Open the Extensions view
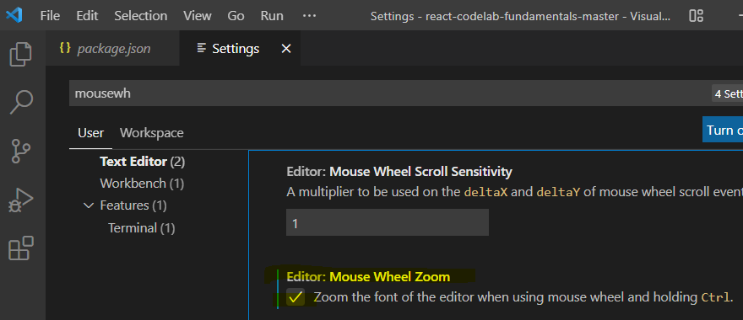 [21, 248]
